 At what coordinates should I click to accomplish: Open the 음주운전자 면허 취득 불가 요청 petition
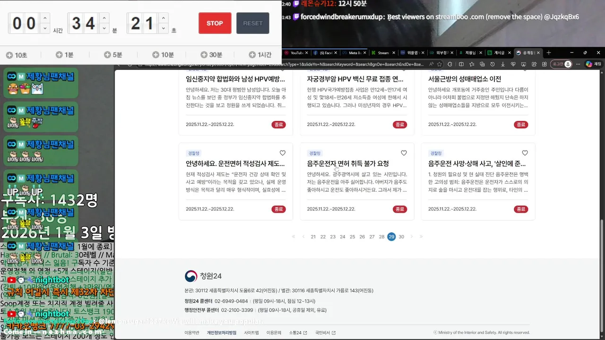point(348,163)
